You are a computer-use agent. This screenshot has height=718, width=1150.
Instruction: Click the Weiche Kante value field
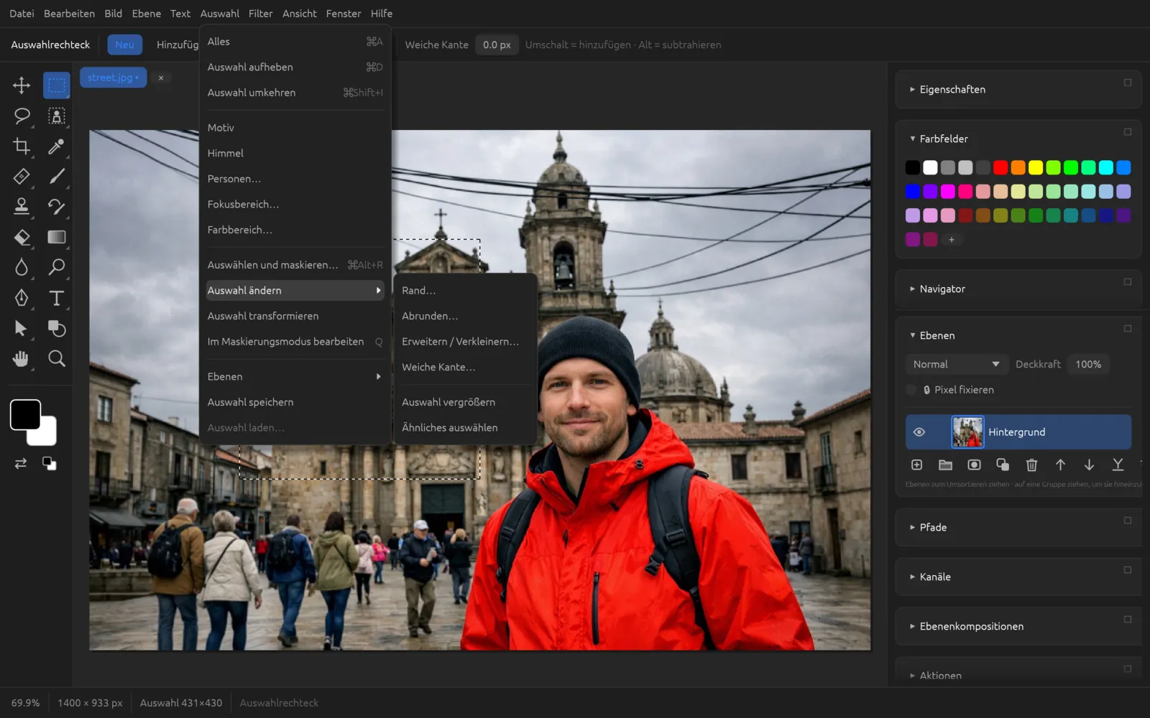click(x=497, y=45)
